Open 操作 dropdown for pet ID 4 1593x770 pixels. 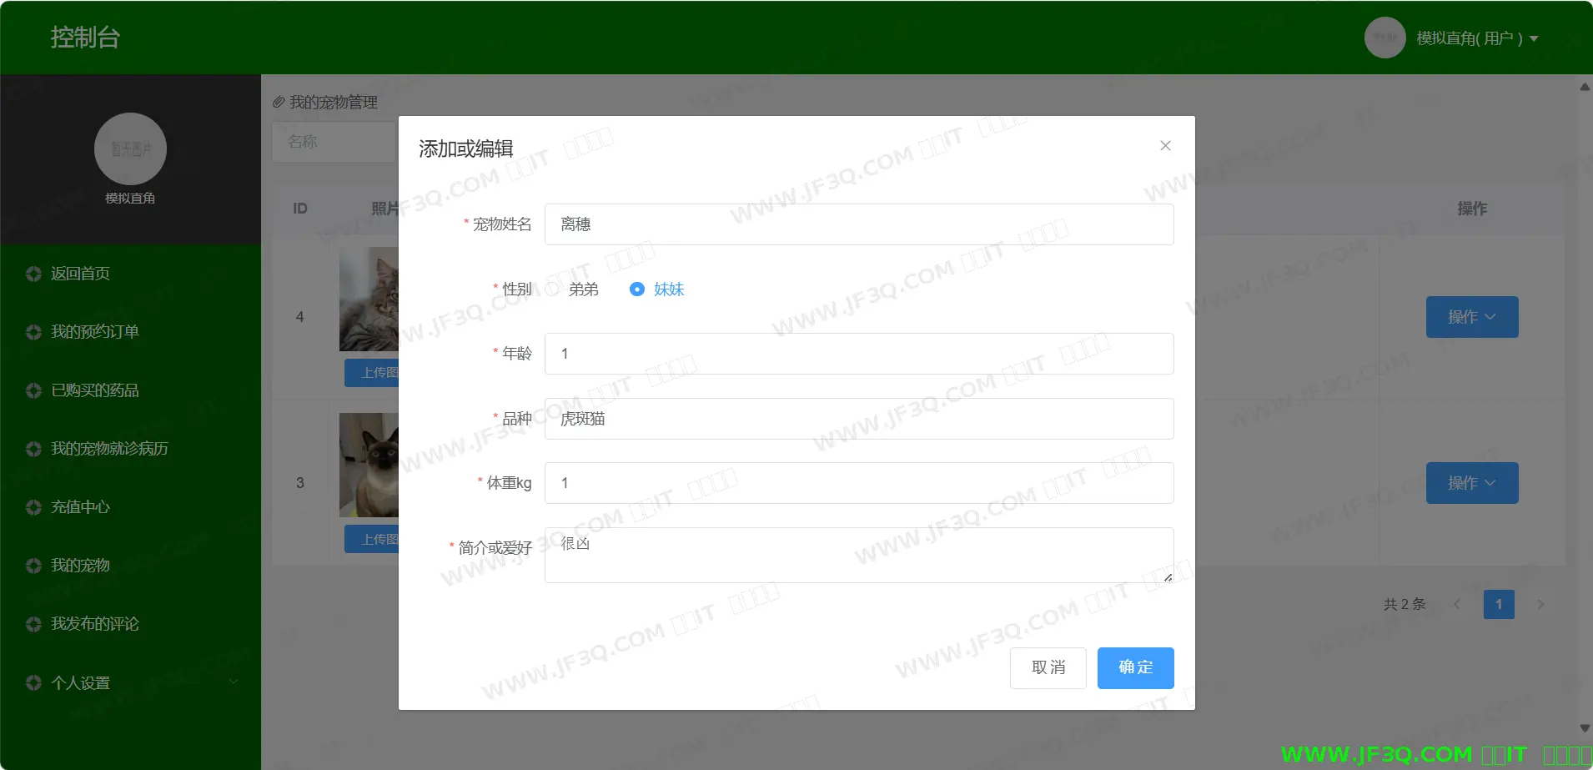tap(1471, 317)
